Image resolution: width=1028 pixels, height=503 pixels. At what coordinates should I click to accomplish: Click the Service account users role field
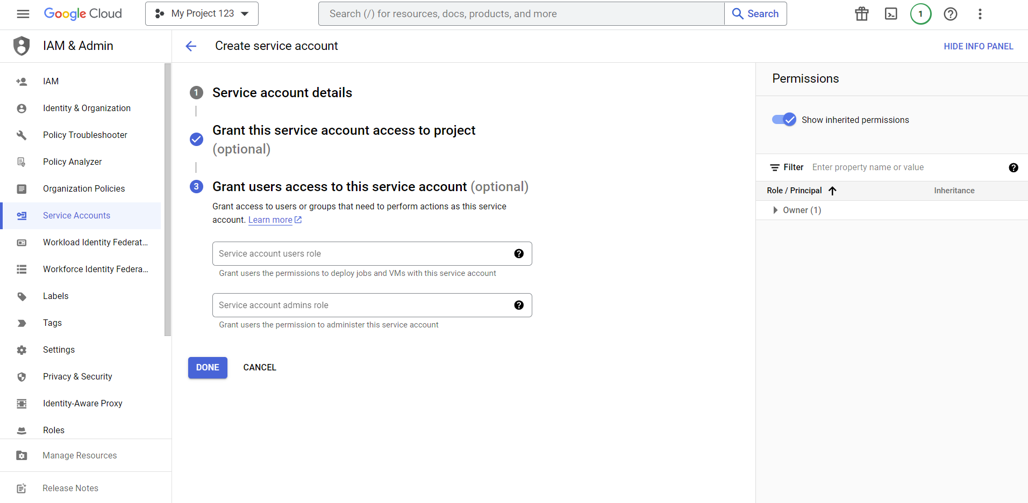[372, 254]
